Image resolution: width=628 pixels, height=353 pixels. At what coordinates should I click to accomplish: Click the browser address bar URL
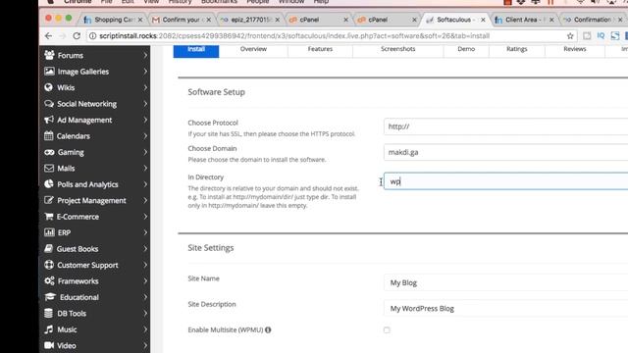(294, 36)
